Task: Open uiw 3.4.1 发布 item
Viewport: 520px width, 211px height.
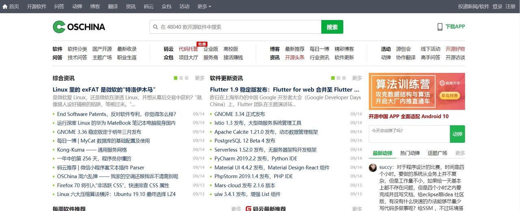Action: [247, 194]
